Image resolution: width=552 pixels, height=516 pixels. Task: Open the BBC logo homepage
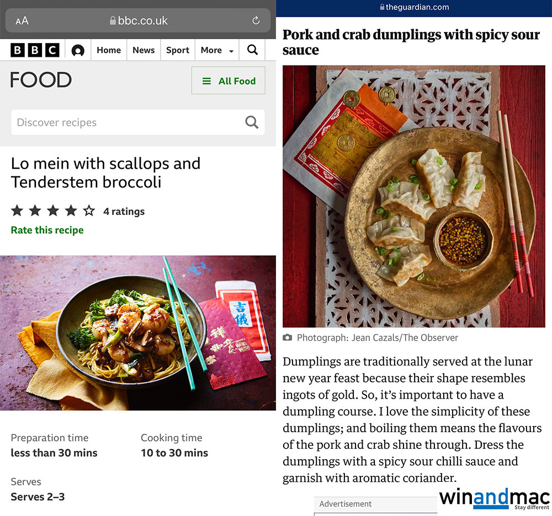pyautogui.click(x=35, y=50)
